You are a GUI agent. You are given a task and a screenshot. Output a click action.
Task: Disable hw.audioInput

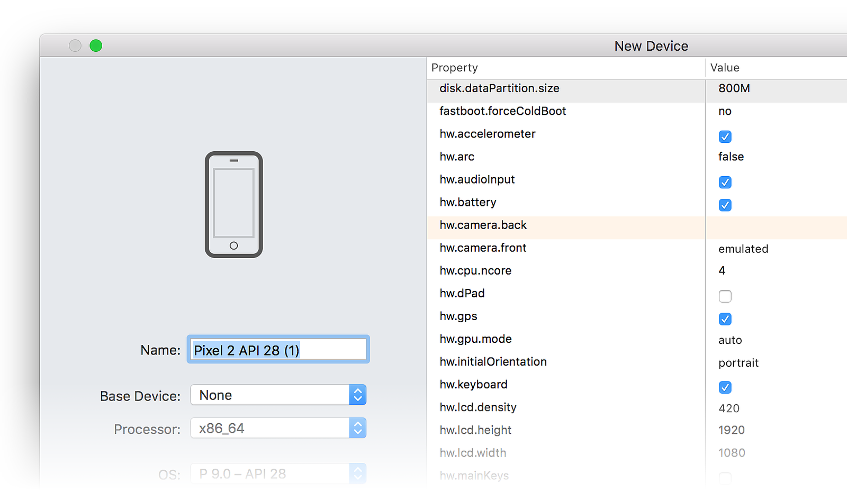pos(725,183)
